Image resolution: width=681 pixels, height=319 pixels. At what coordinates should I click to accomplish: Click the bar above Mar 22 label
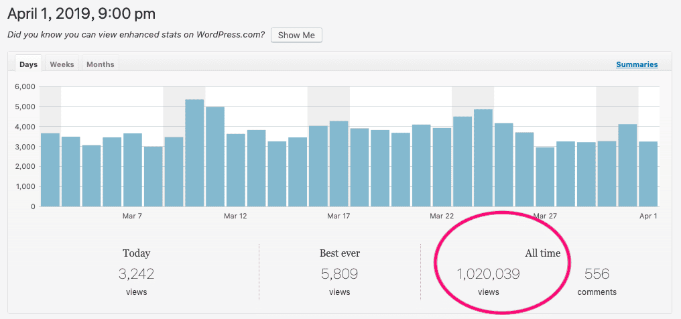pyautogui.click(x=442, y=167)
